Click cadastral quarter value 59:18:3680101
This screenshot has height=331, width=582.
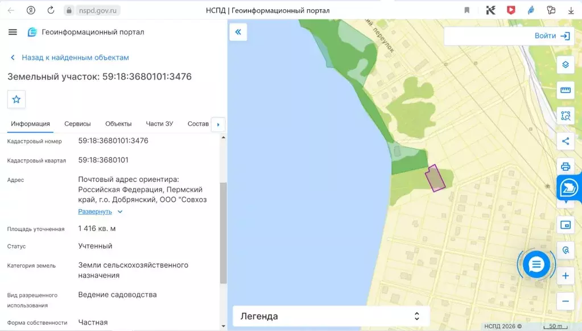tap(103, 160)
